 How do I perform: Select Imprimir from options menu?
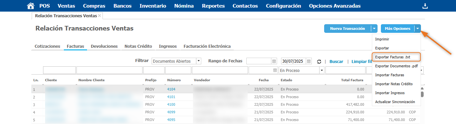[x=382, y=39]
